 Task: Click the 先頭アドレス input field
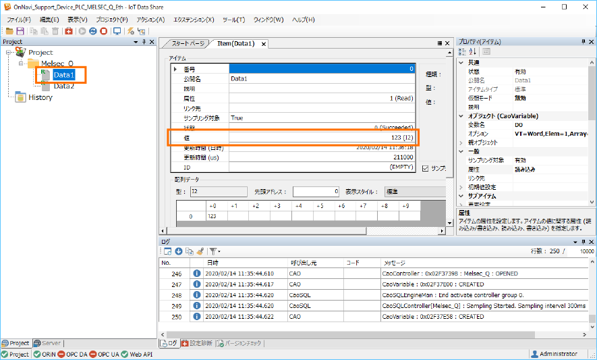pos(316,191)
